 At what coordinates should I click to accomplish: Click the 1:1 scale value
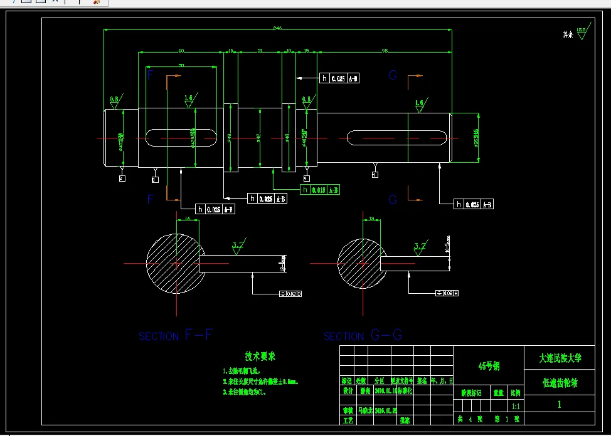pos(516,407)
